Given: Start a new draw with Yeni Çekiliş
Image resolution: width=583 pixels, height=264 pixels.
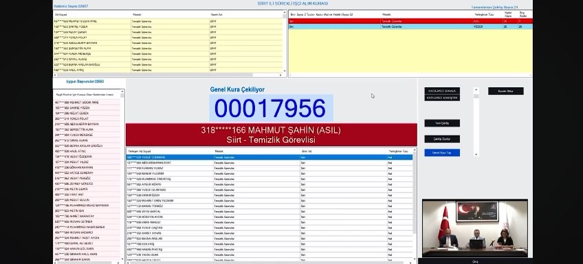Looking at the screenshot, I should tap(442, 123).
